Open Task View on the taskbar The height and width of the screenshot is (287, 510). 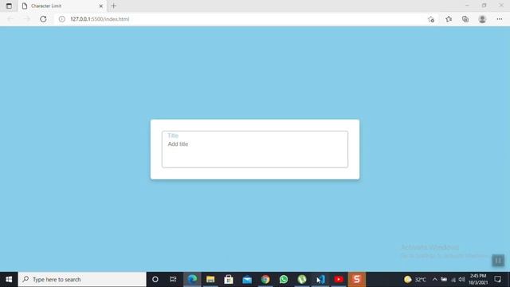[x=173, y=279]
